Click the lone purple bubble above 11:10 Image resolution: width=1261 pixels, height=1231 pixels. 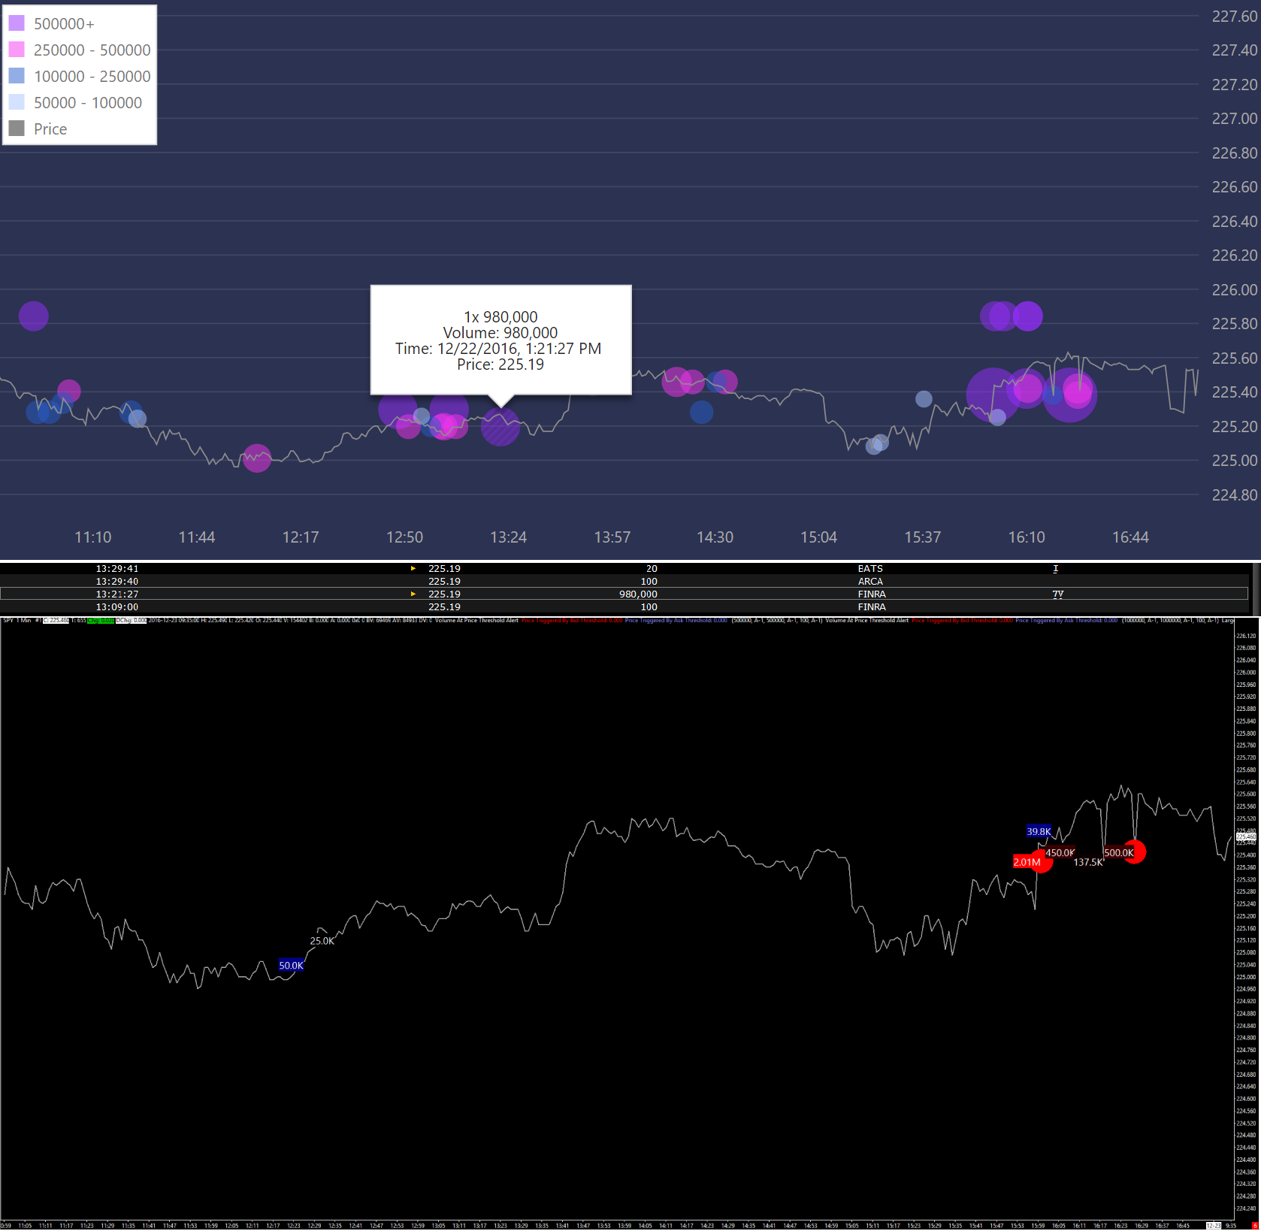33,316
